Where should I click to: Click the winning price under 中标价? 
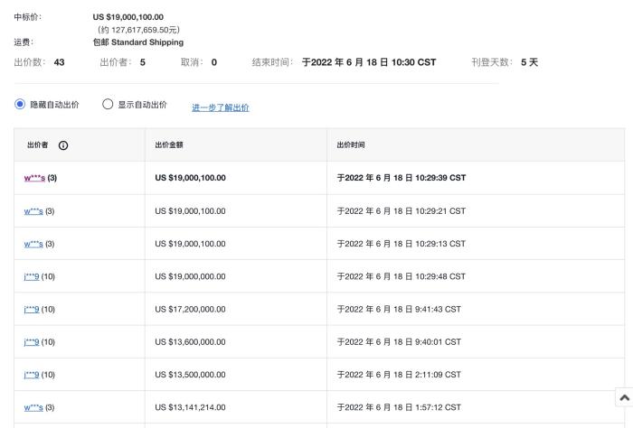128,17
